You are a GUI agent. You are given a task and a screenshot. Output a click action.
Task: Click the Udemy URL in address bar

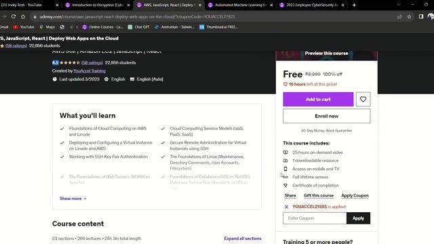click(x=137, y=17)
